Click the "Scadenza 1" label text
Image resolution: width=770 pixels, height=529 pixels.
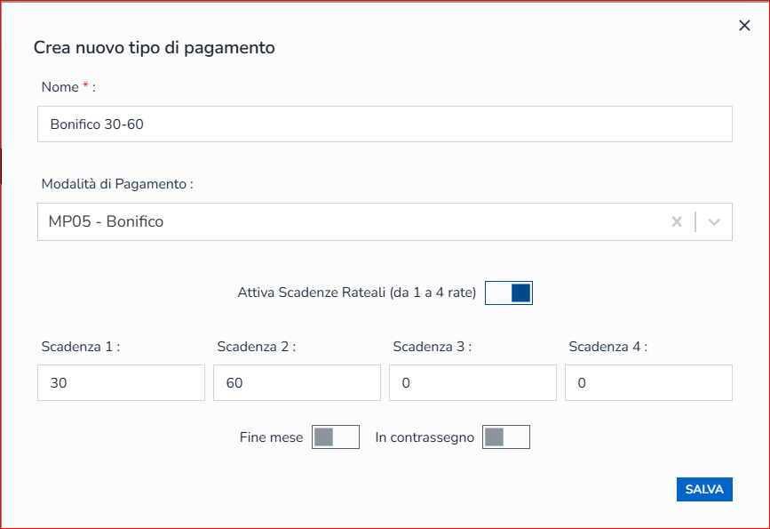point(79,347)
